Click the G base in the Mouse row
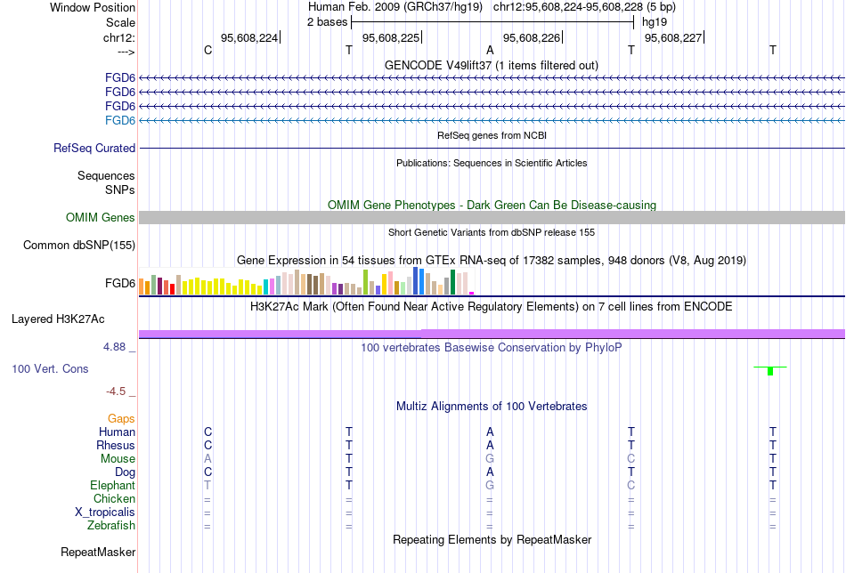Image resolution: width=846 pixels, height=573 pixels. [x=490, y=459]
